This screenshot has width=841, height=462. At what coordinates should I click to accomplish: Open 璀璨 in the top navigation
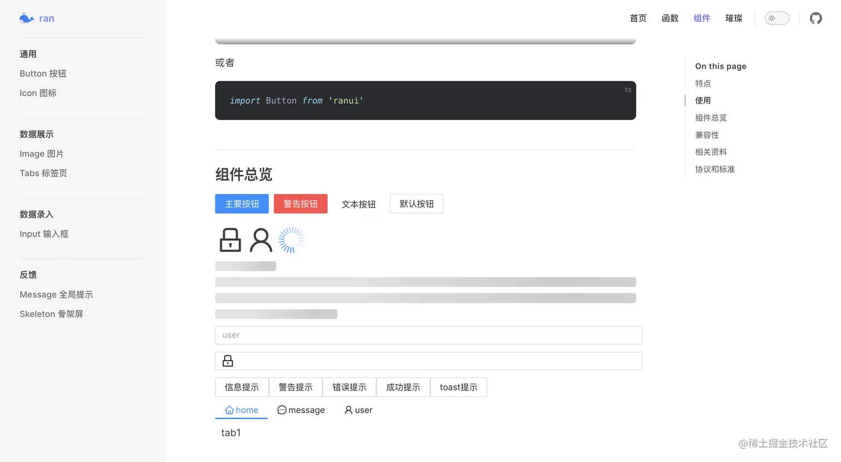[x=734, y=18]
